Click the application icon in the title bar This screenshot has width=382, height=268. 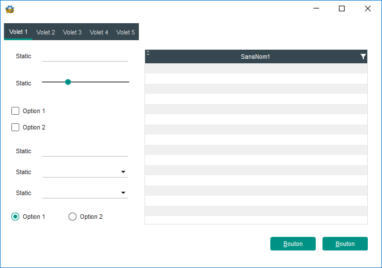[x=10, y=8]
